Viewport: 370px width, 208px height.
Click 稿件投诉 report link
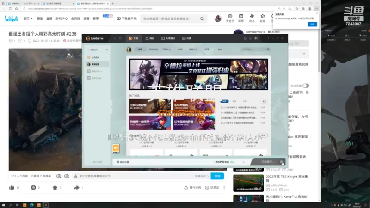pos(192,188)
